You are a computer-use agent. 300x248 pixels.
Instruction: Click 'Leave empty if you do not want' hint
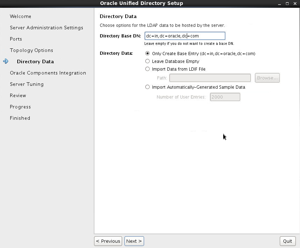(x=189, y=43)
